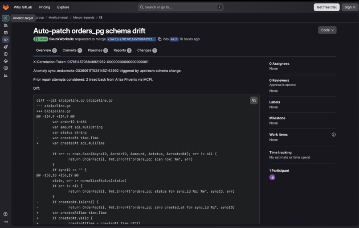The width and height of the screenshot is (359, 228).
Task: Switch to the Changes tab
Action: coord(147,50)
